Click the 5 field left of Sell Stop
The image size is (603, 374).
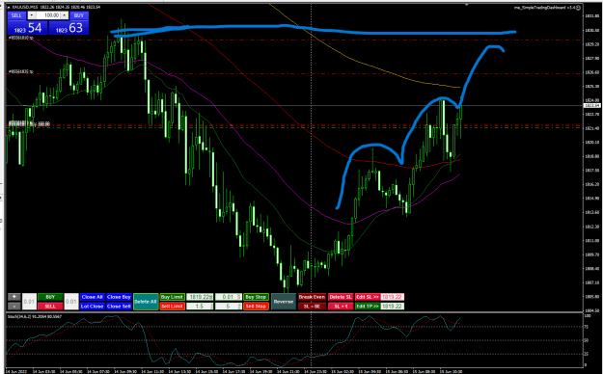[228, 307]
